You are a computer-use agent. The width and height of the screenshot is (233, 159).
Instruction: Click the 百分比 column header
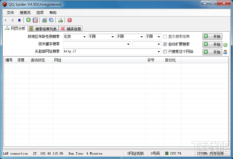[x=172, y=60]
